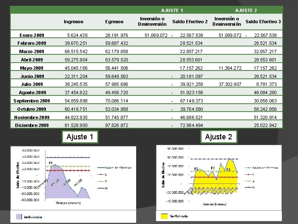Select the "Marzo-2009" row label
Viewport: 298px width, 224px height.
[31, 51]
